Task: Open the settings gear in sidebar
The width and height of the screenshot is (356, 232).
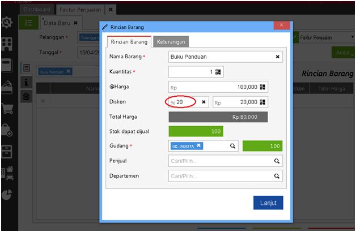Action: click(7, 23)
